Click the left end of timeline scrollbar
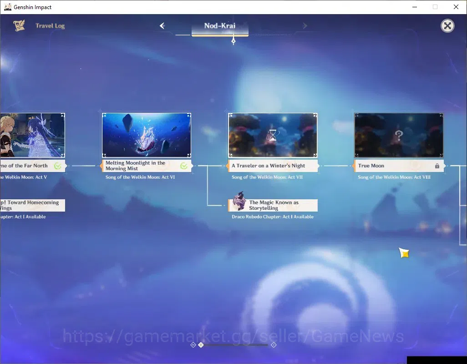This screenshot has height=364, width=467. (193, 345)
